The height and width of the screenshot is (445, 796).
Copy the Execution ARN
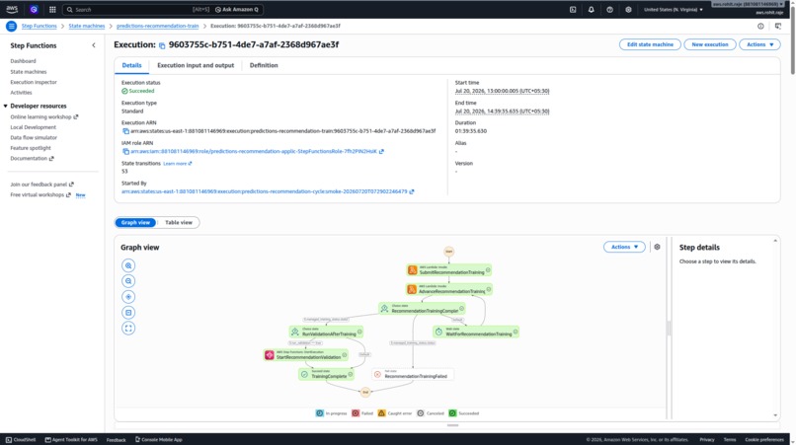pos(125,131)
